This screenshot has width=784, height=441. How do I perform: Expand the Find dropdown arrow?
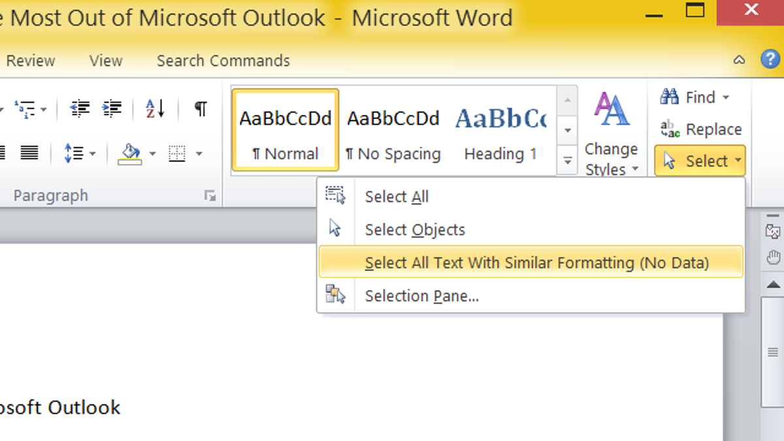tap(726, 98)
